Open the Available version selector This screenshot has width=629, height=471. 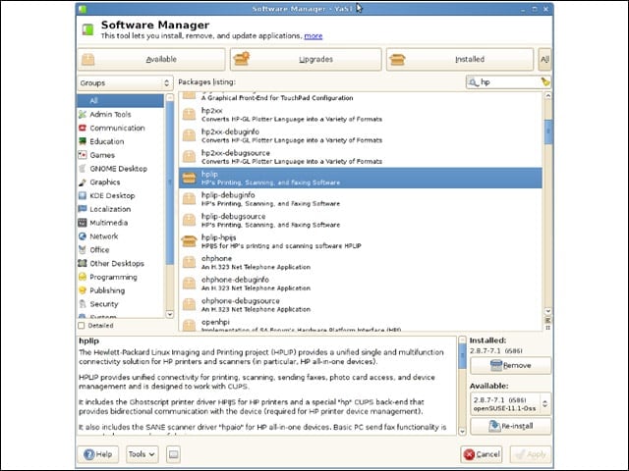[510, 404]
